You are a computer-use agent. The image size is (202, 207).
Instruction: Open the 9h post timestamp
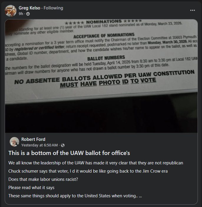(x=21, y=14)
